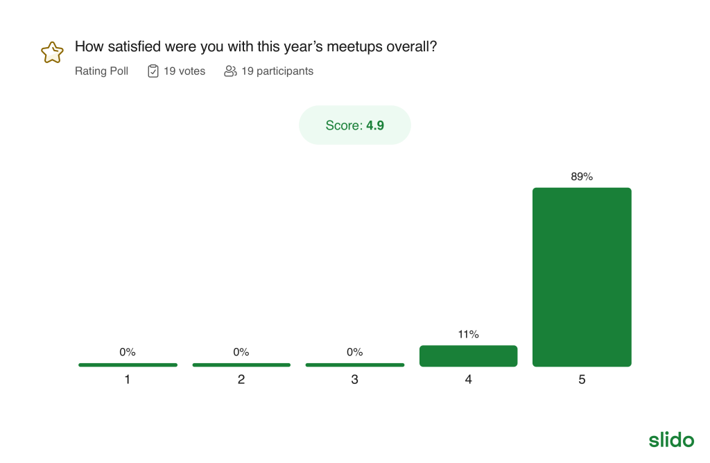Click the Slido logo
Viewport: 710px width, 463px height.
click(x=671, y=439)
